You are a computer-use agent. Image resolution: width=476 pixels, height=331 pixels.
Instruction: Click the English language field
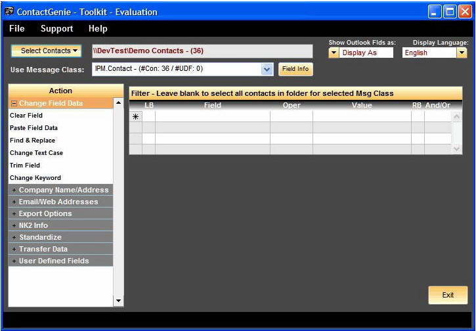click(x=429, y=53)
